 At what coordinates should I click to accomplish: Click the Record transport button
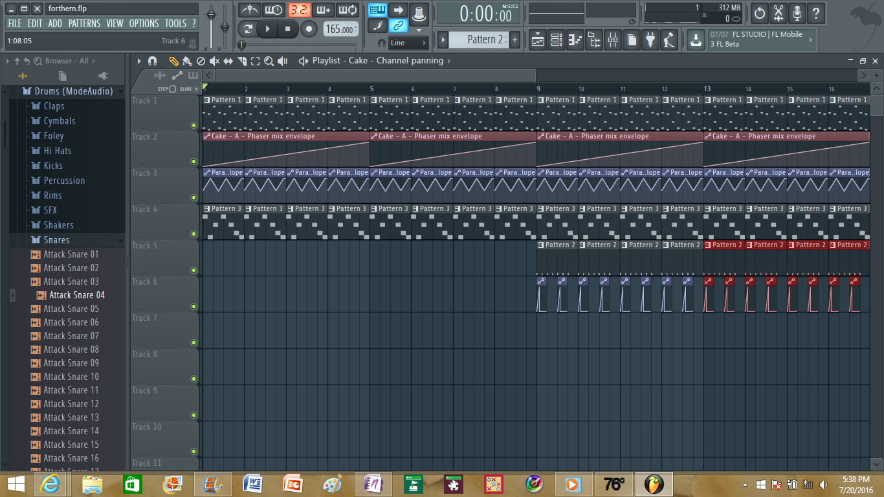click(x=309, y=28)
